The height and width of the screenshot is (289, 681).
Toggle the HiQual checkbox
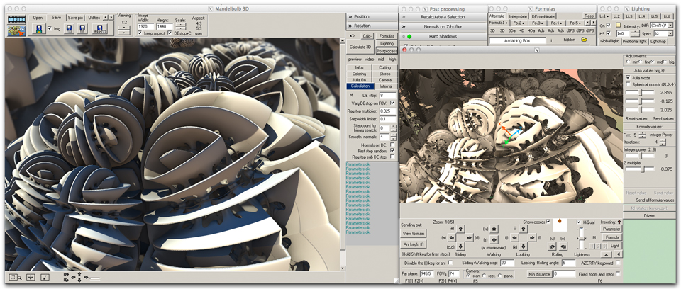[579, 222]
